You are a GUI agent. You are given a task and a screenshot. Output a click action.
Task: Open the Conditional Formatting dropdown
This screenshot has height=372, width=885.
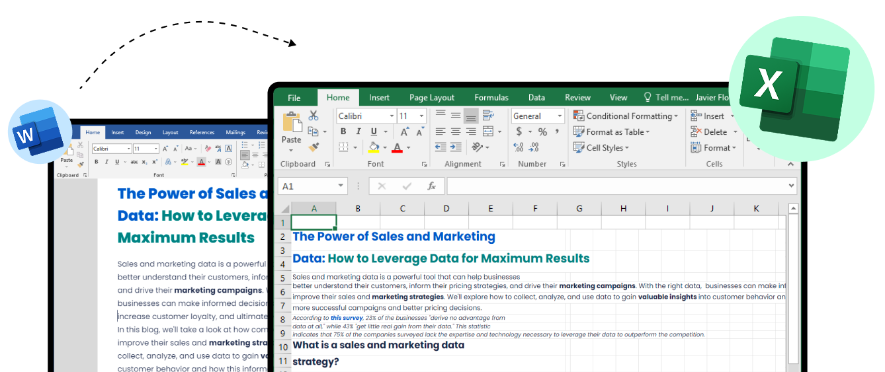tap(626, 116)
